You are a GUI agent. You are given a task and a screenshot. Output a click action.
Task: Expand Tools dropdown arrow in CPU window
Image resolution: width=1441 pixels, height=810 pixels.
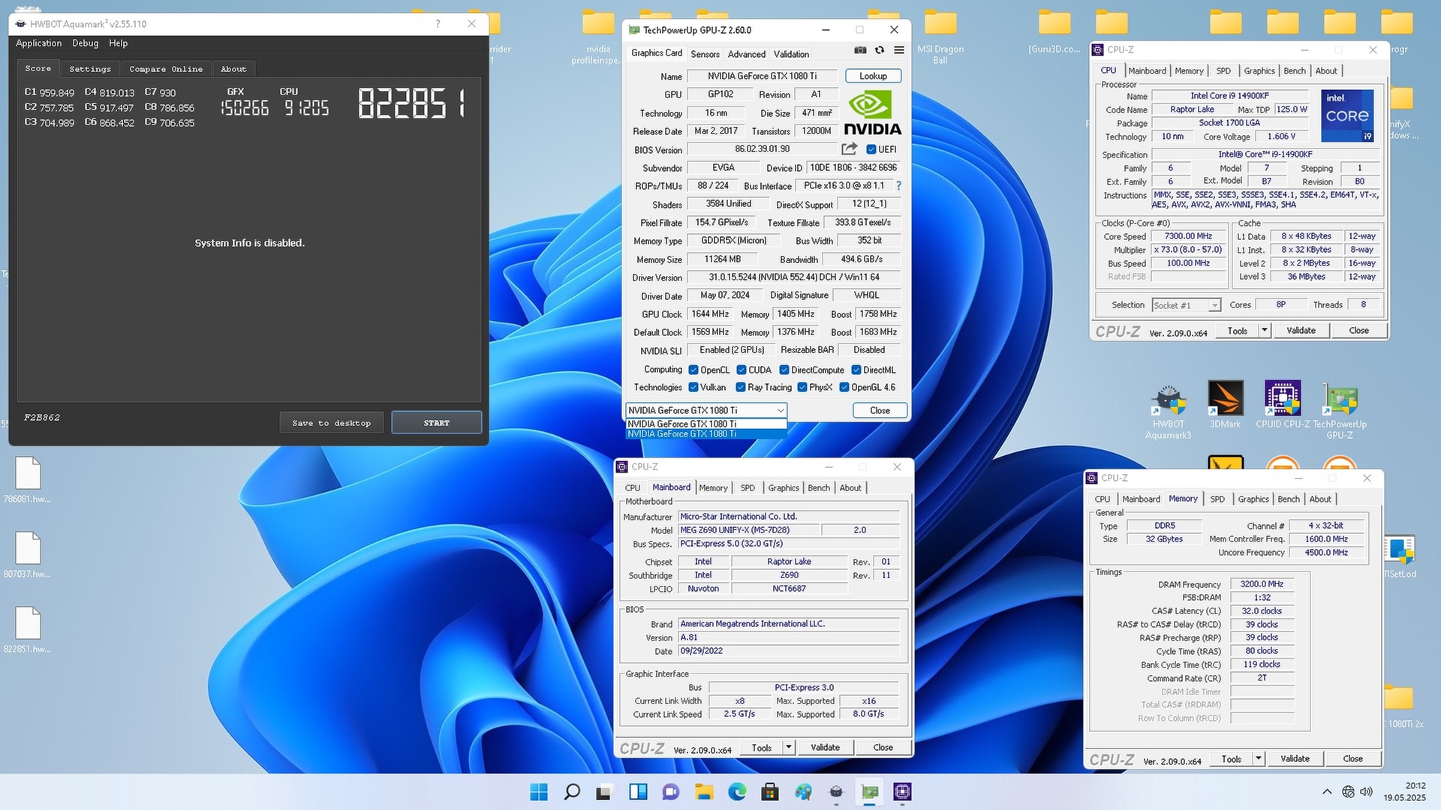click(1264, 330)
